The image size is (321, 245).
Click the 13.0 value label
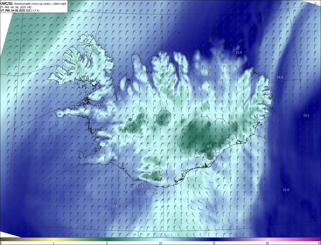[x=99, y=148]
